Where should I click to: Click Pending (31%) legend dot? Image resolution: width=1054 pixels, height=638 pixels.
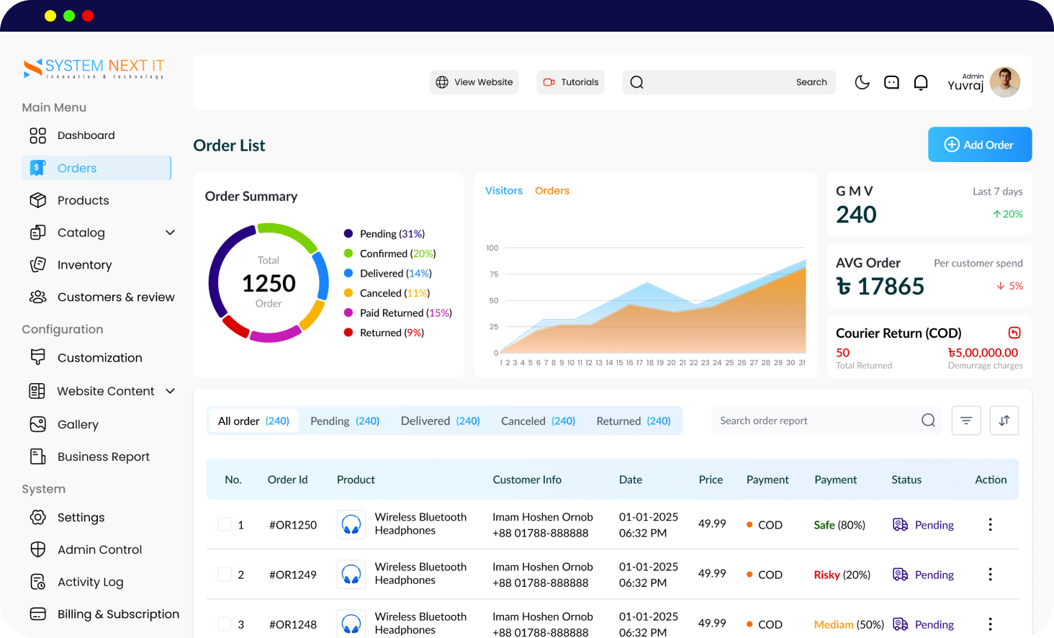(348, 233)
